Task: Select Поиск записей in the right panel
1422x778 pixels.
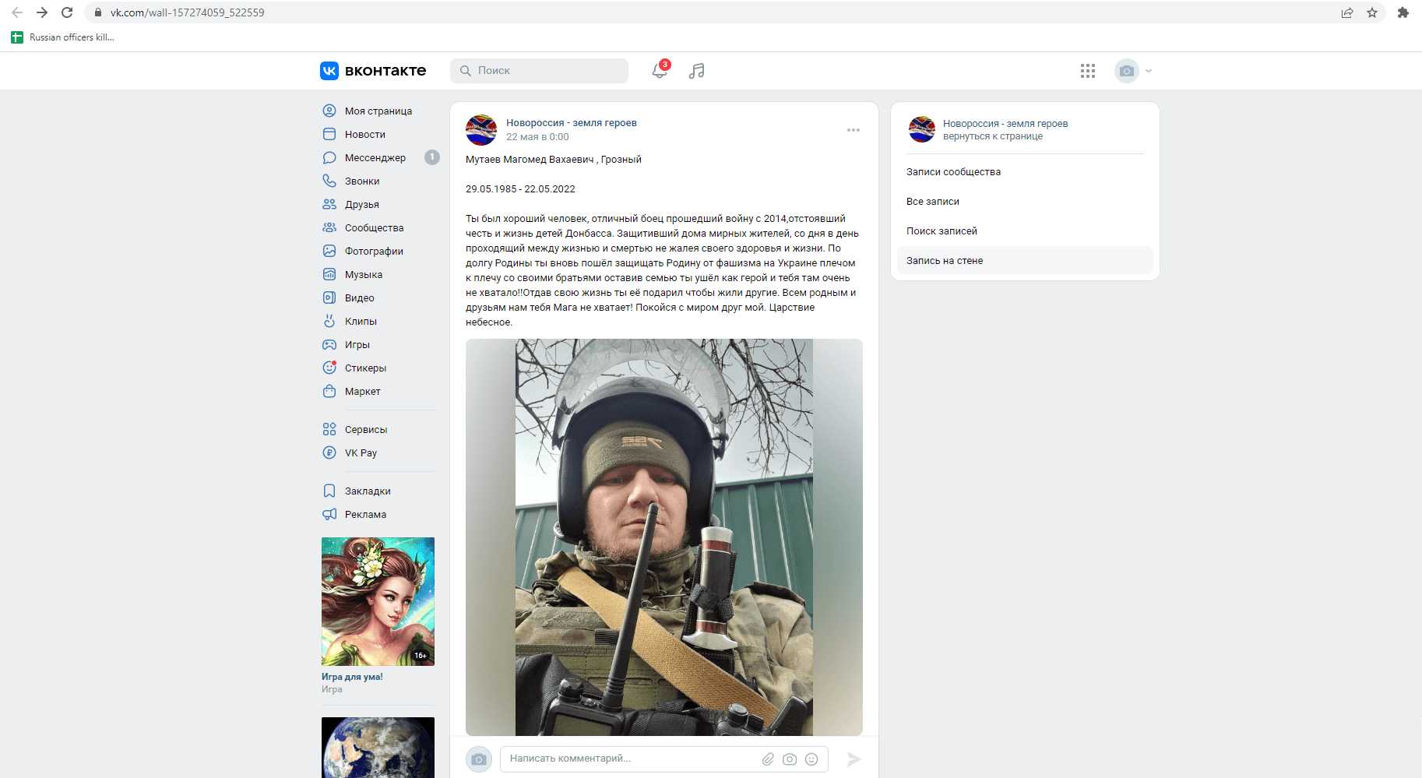Action: [942, 231]
